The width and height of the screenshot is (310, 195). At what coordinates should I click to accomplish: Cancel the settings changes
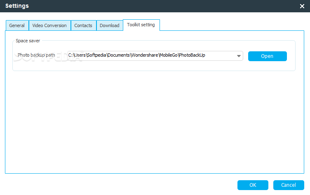click(289, 185)
